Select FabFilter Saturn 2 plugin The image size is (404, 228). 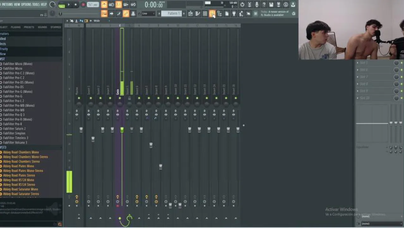pyautogui.click(x=14, y=129)
